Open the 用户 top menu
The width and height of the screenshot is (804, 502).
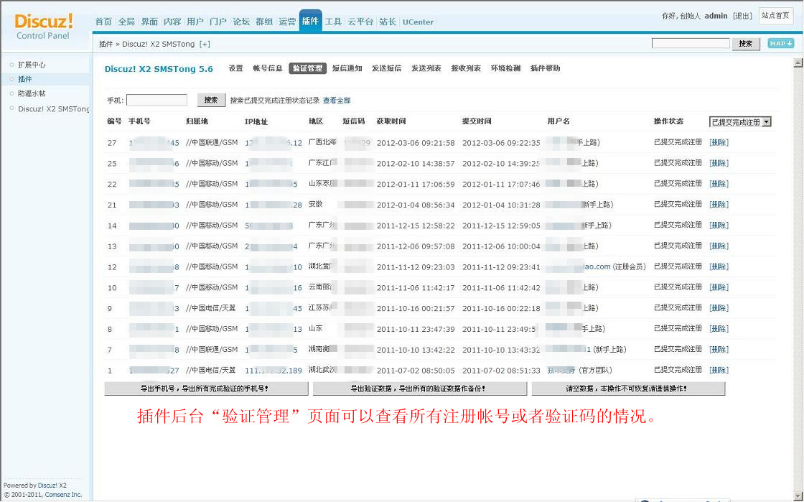[195, 22]
